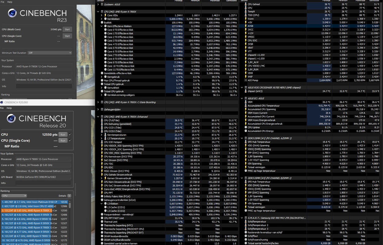The height and width of the screenshot is (245, 383).
Task: Expand the Systeem: ASUS sensor group
Action: (x=98, y=4)
